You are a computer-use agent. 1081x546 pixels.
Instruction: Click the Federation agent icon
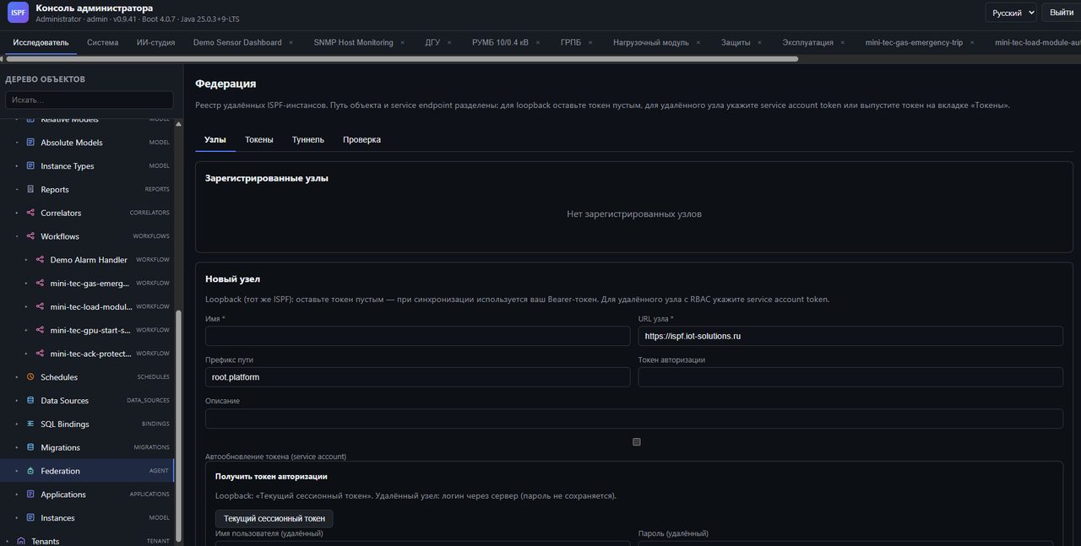[31, 471]
